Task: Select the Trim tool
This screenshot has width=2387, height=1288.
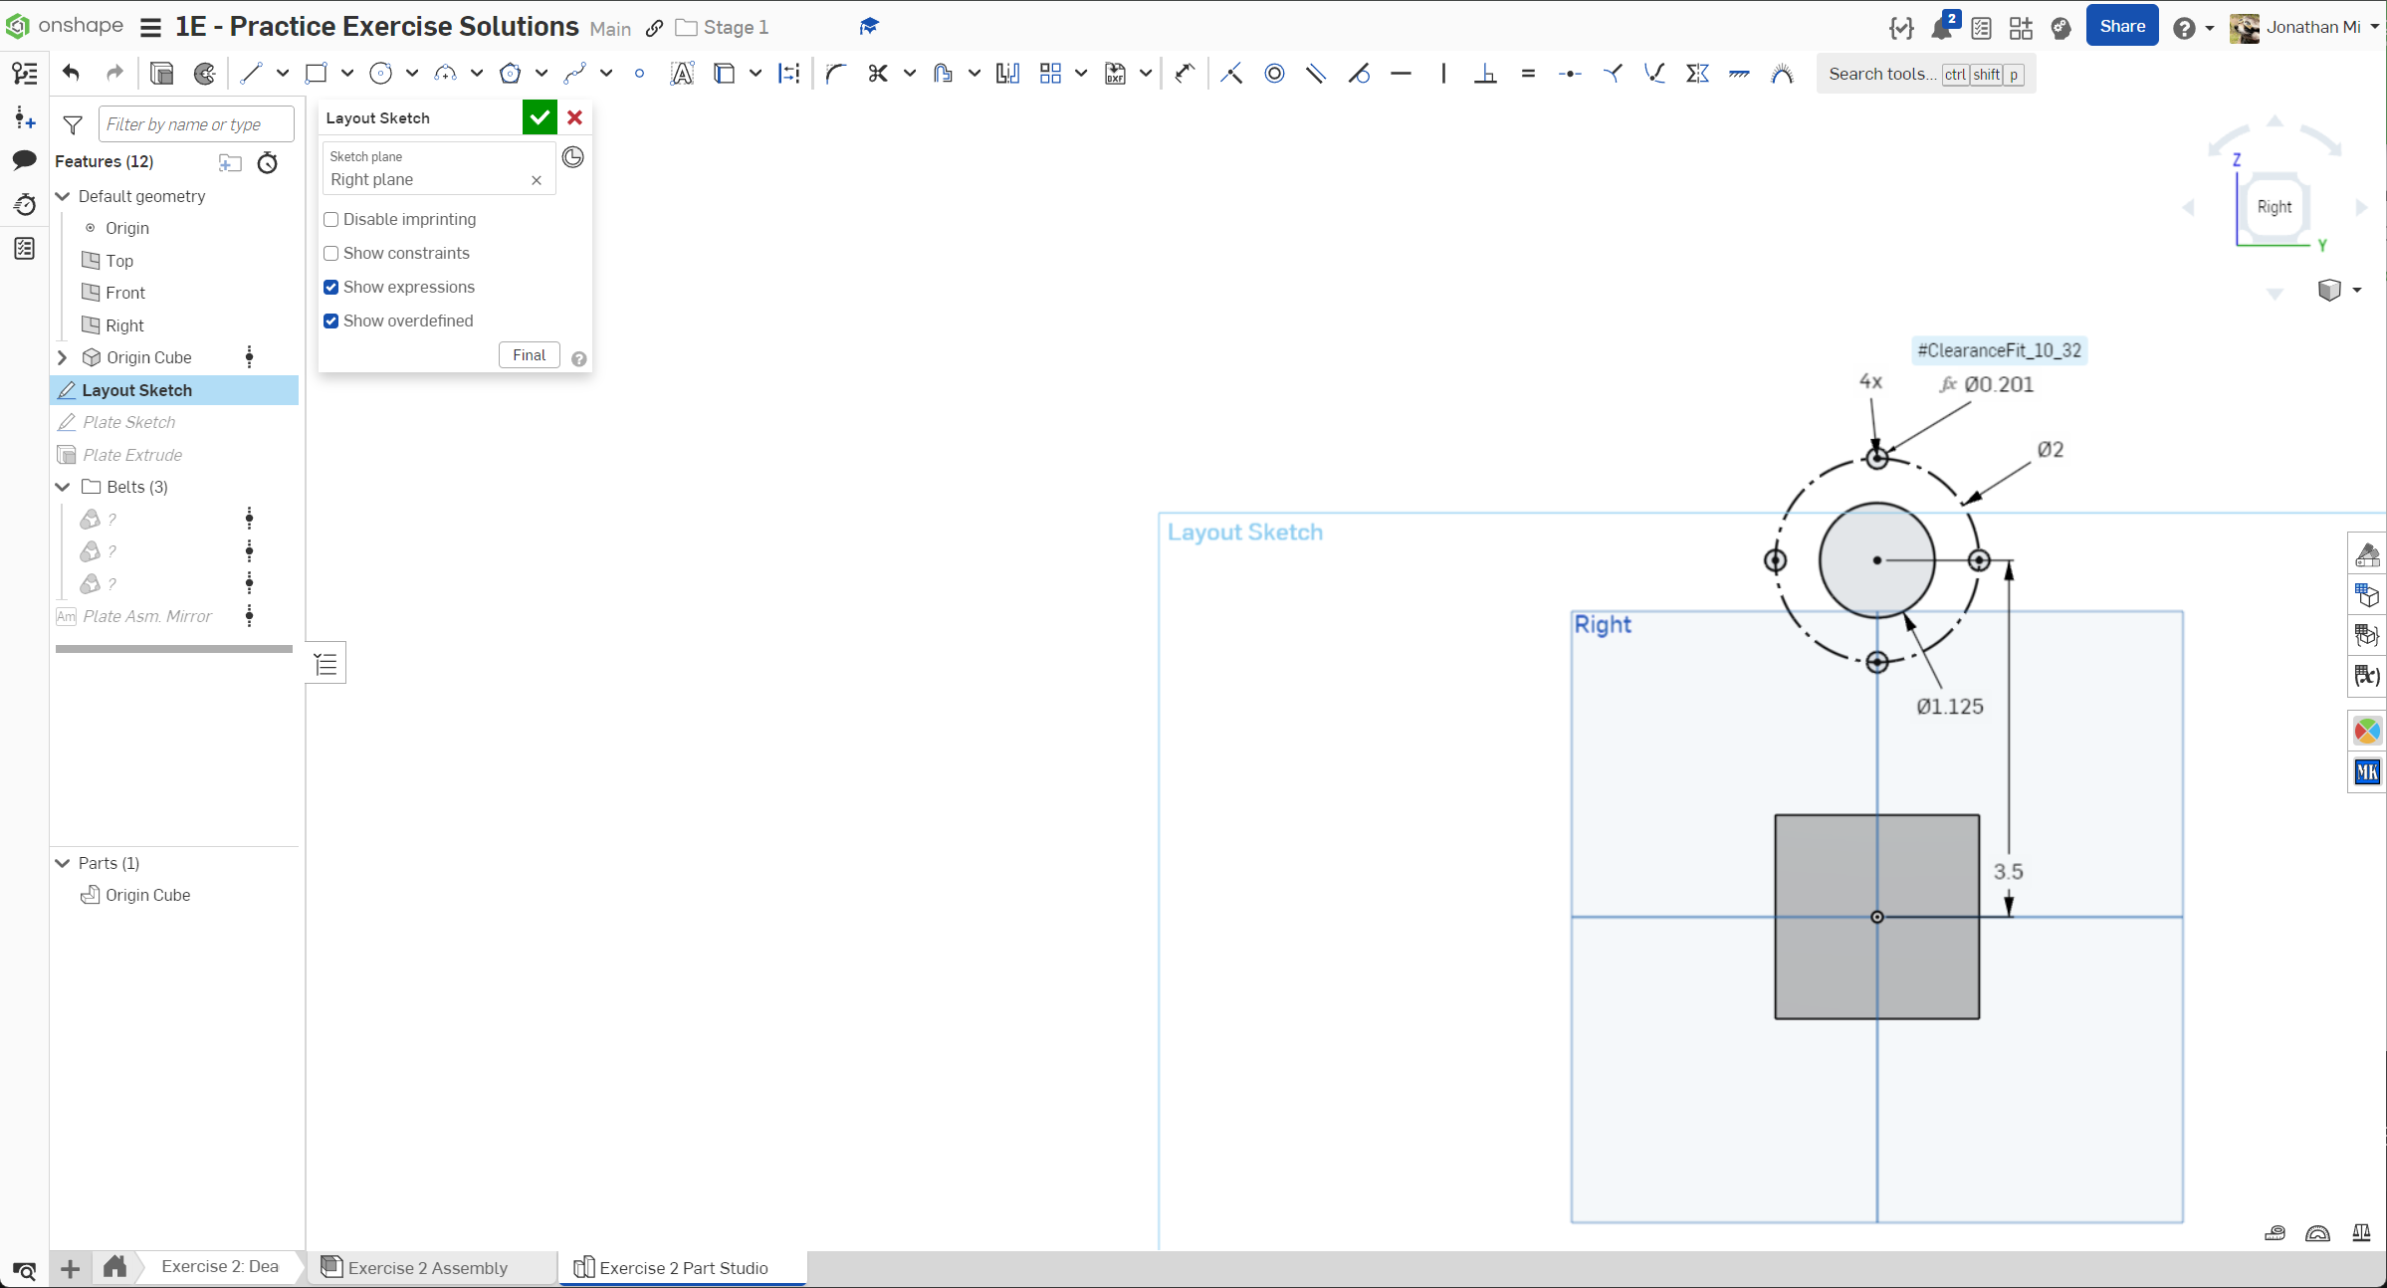Action: click(877, 74)
